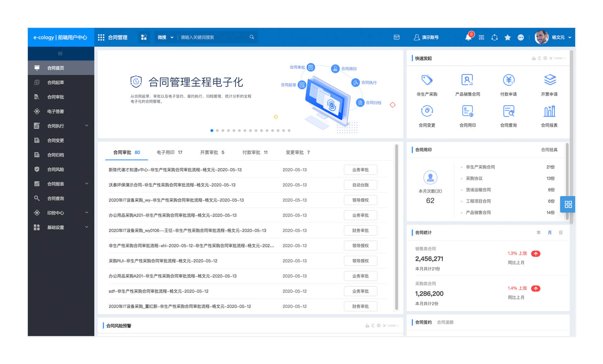The image size is (603, 364).
Task: Click 财务审批 button on 董红新 row
Action: point(360,306)
